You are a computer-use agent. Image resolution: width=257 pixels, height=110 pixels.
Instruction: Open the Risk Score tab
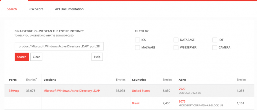(x=36, y=9)
